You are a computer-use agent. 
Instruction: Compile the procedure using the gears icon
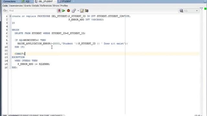(x=74, y=11)
